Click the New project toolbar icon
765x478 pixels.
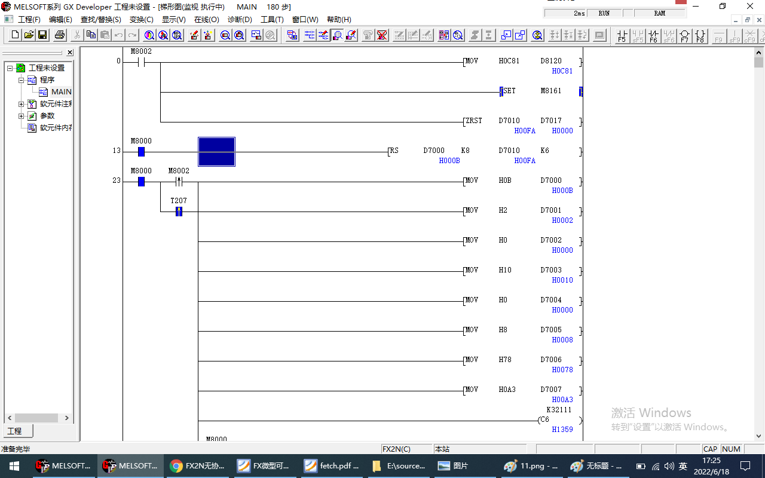tap(15, 35)
